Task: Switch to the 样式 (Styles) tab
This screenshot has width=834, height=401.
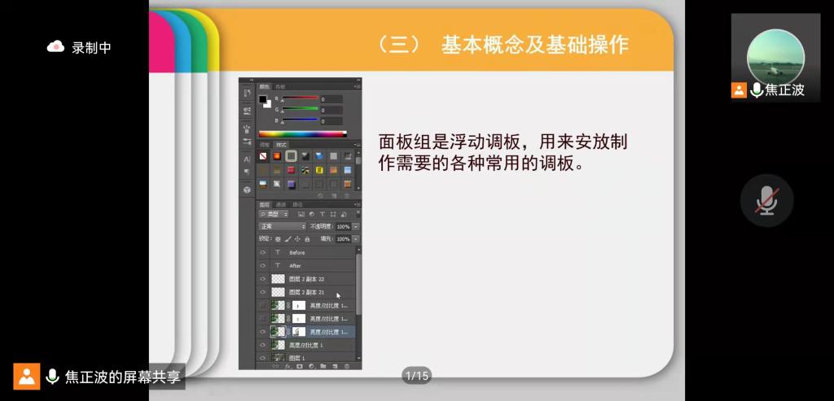Action: tap(281, 144)
